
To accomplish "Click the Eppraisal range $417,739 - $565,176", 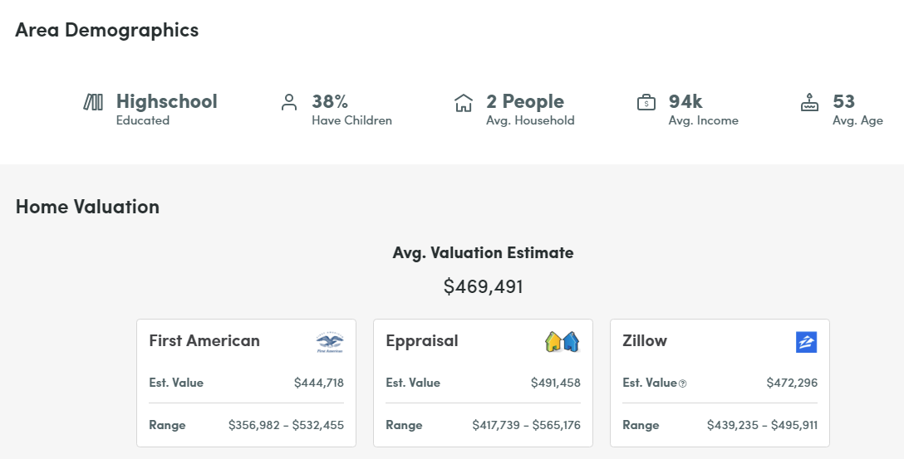I will click(526, 425).
